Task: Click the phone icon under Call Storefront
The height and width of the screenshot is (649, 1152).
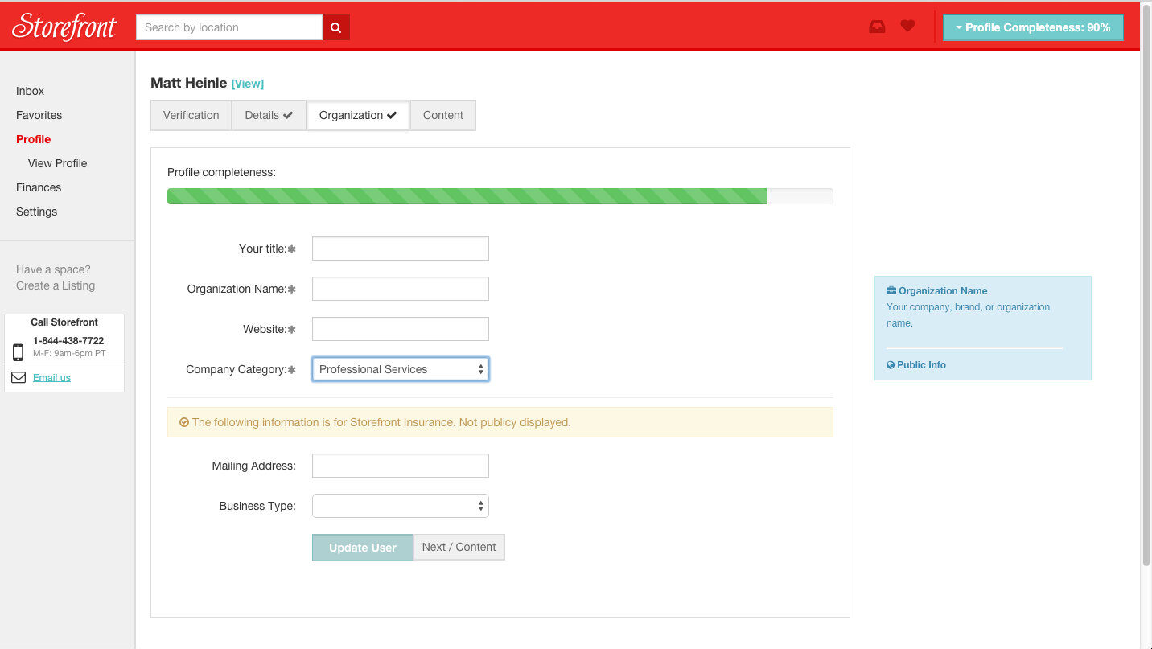Action: (x=19, y=351)
